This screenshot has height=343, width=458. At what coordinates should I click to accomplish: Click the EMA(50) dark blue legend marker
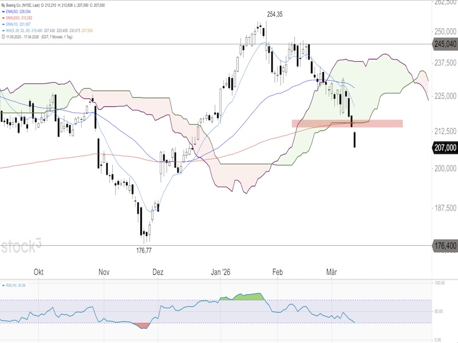[x=3, y=11]
